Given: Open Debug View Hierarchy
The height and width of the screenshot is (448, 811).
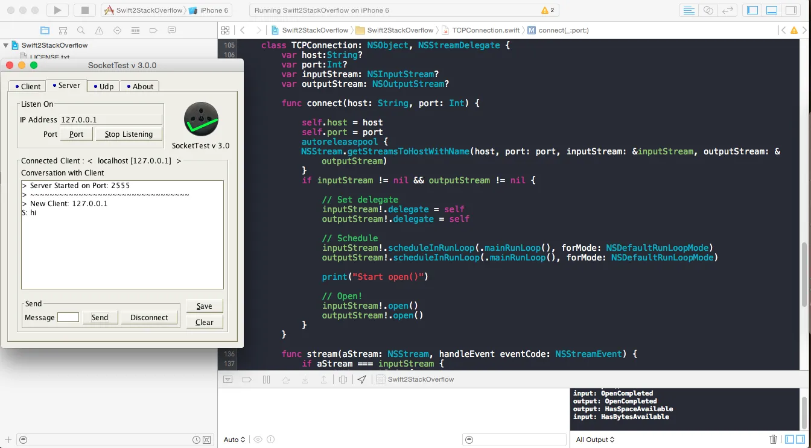Looking at the screenshot, I should (x=343, y=379).
